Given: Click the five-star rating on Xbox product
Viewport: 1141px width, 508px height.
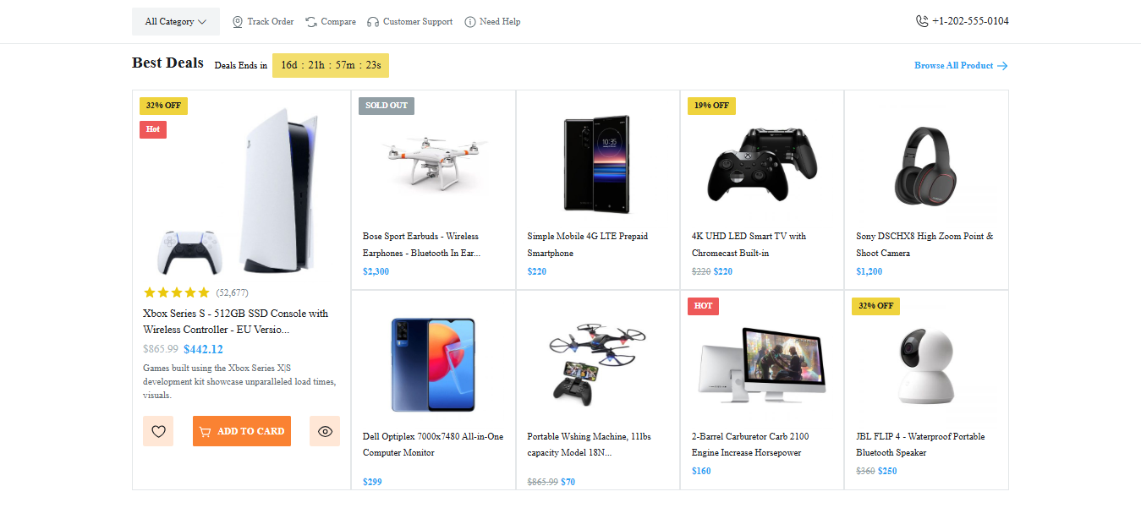Looking at the screenshot, I should point(177,292).
